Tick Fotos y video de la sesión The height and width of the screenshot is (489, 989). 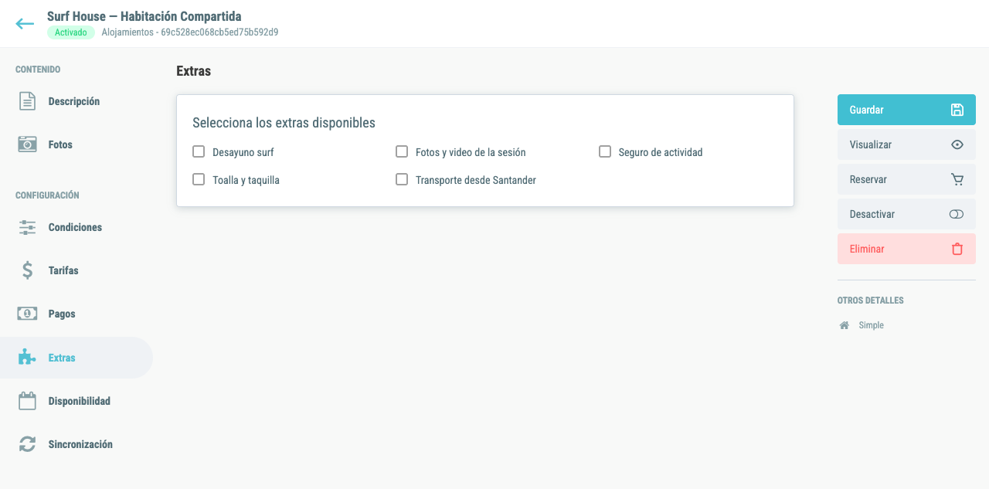(402, 151)
